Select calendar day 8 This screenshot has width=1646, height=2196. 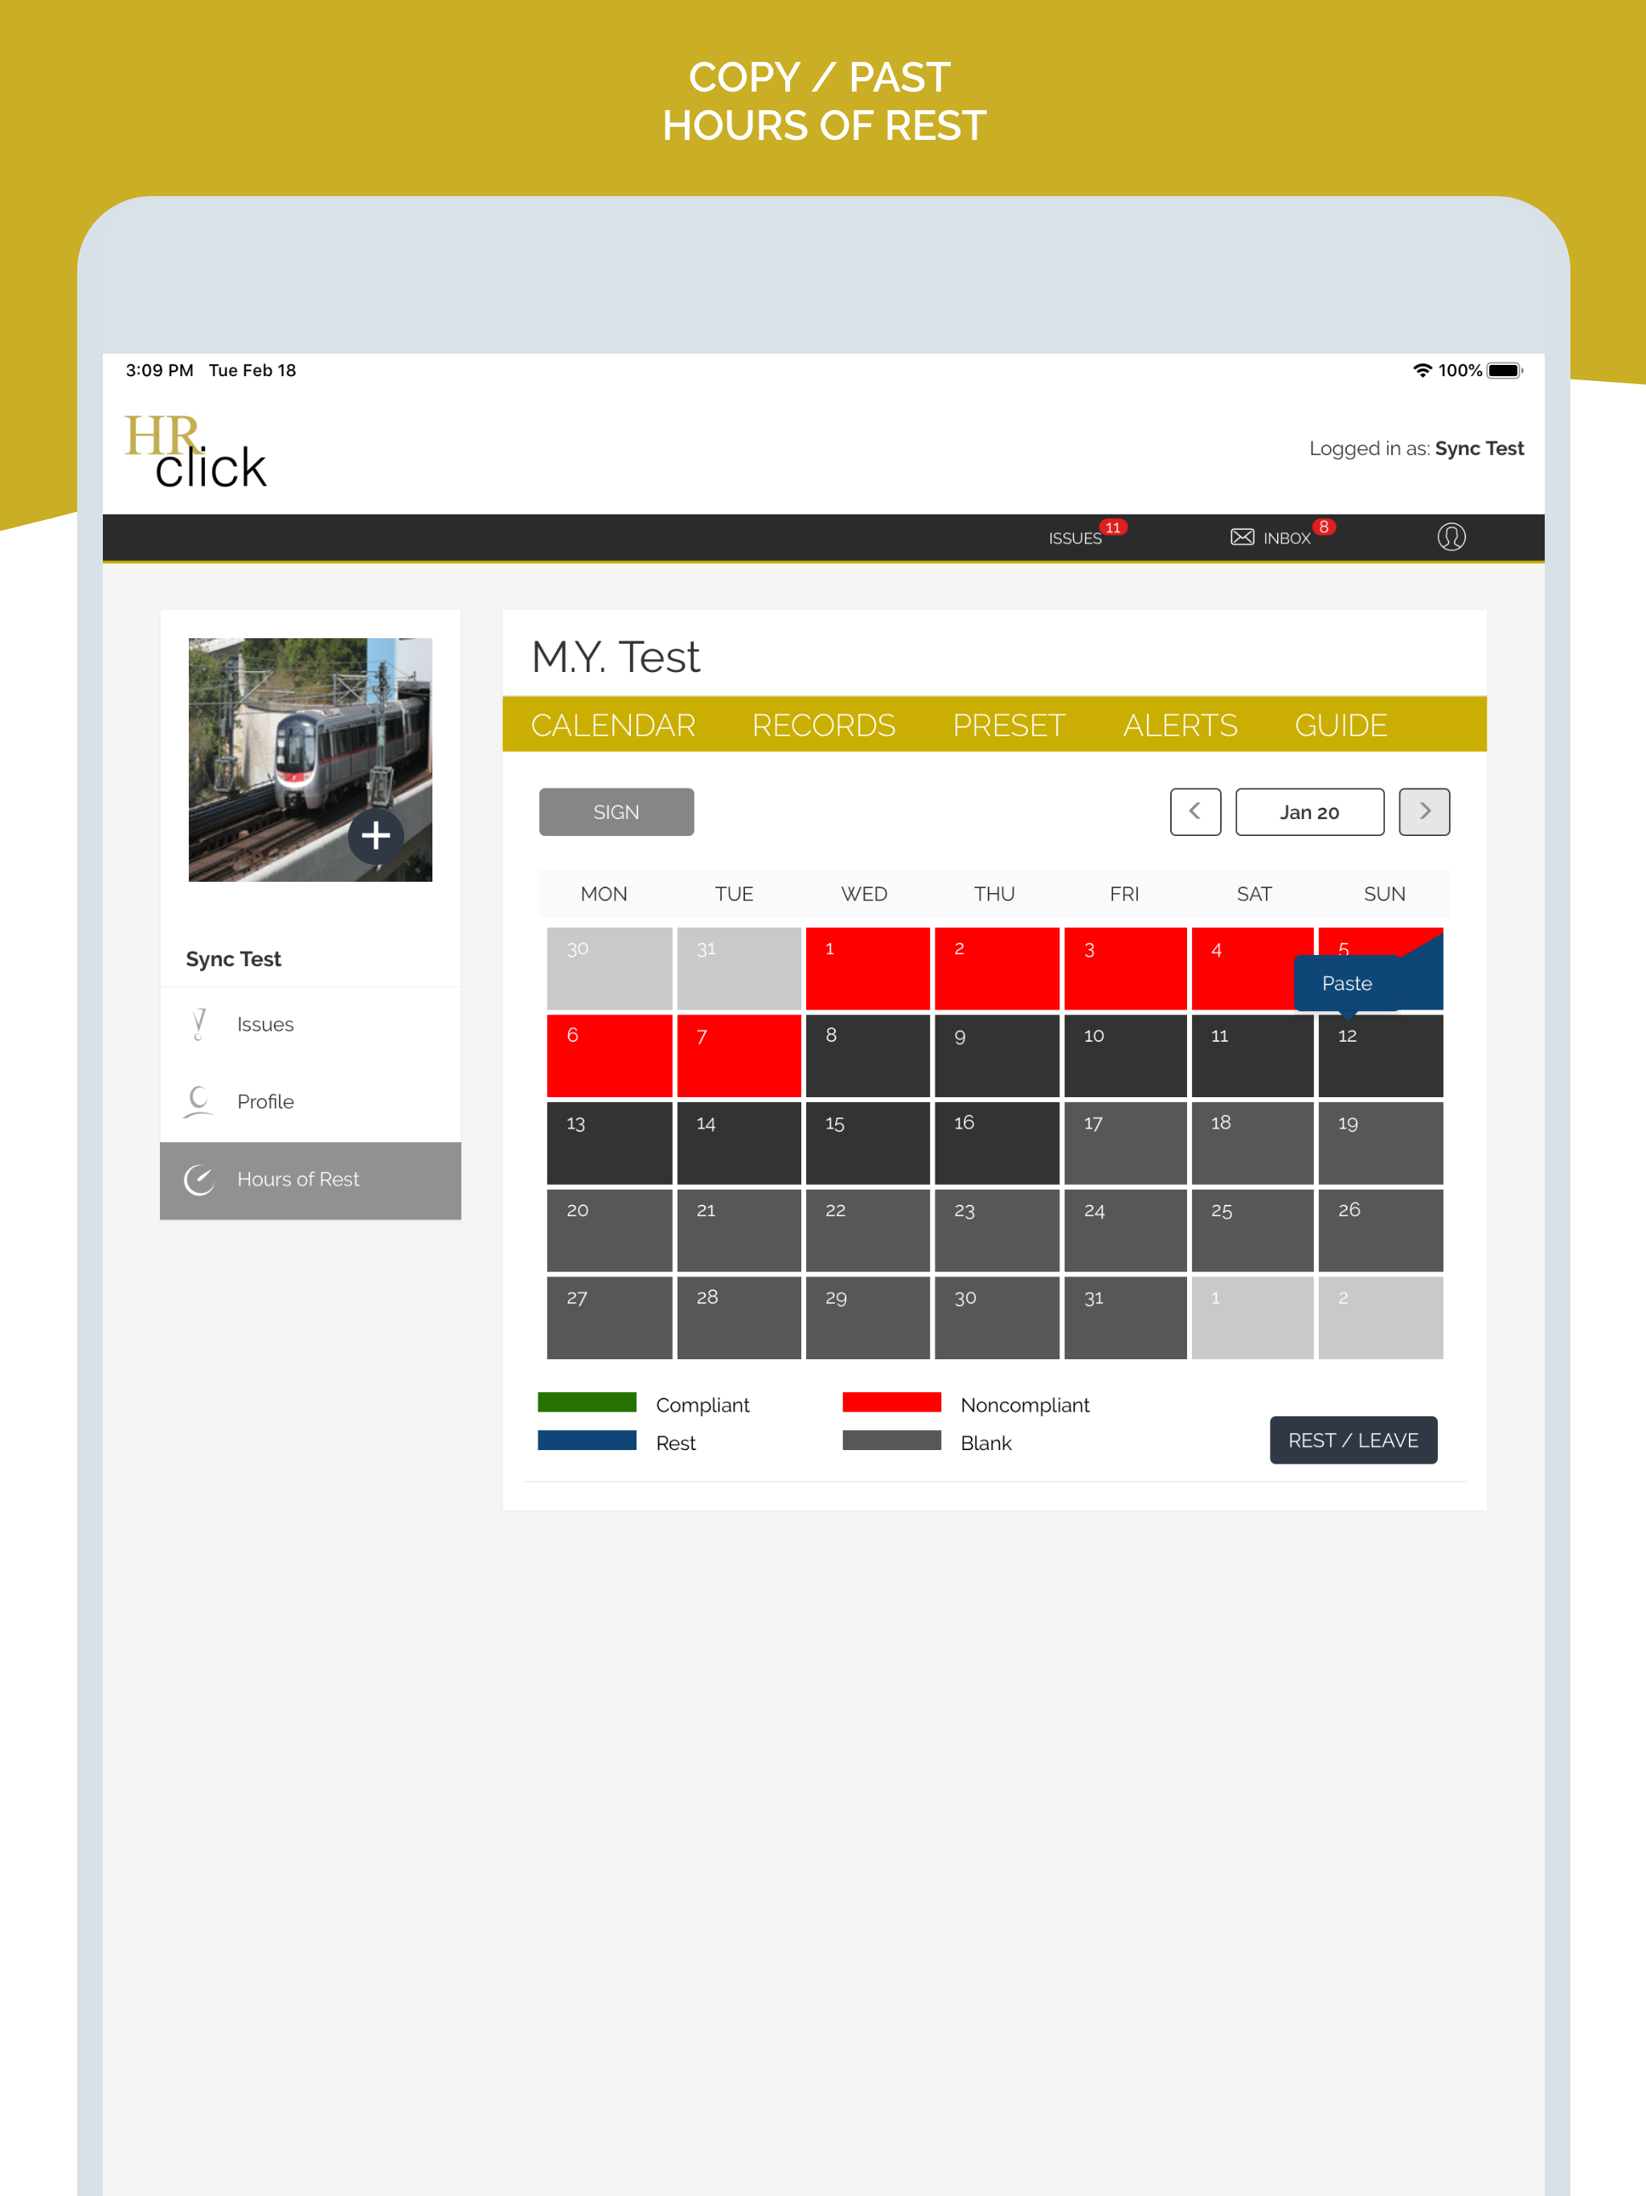(868, 1056)
